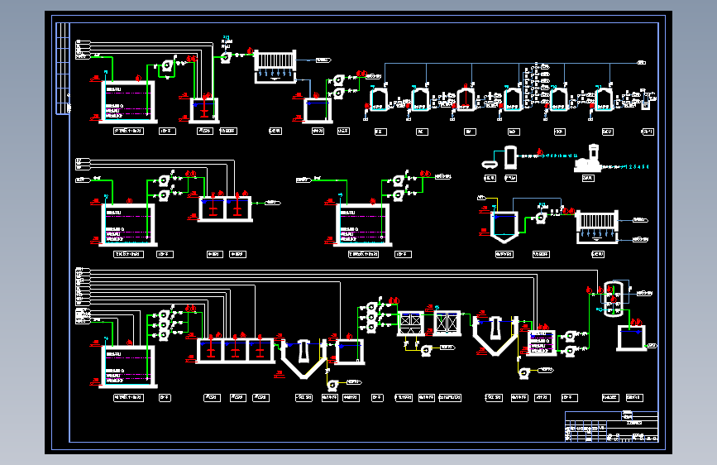Select the tall vertical cylinder next to capsule tank
717x465 pixels.
tap(510, 157)
